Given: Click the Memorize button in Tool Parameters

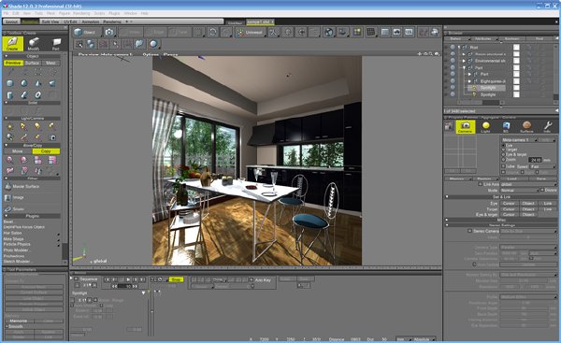Looking at the screenshot, I should (19, 321).
